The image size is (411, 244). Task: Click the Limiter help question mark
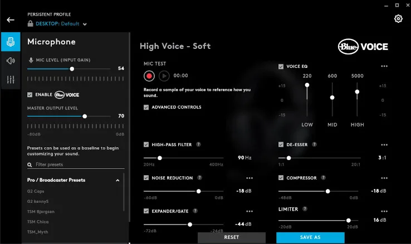point(305,209)
